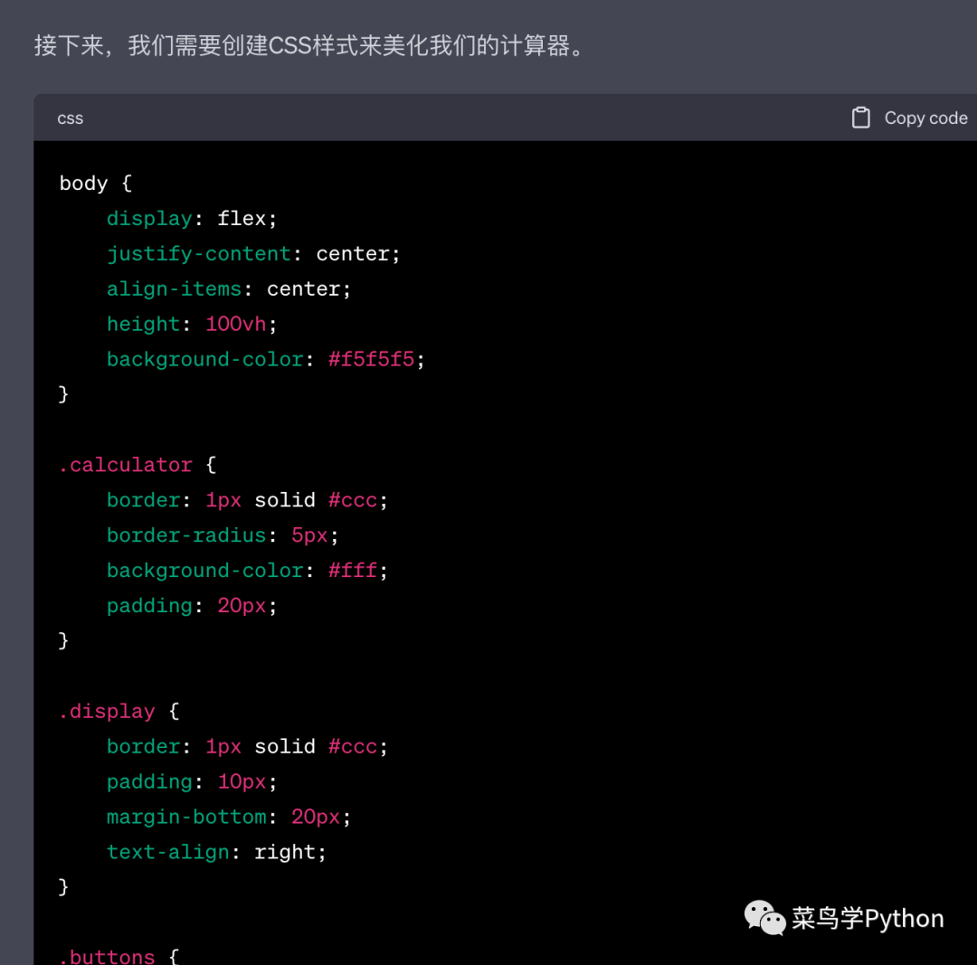Screen dimensions: 977x965
Task: Click the body selector in code
Action: pos(83,184)
